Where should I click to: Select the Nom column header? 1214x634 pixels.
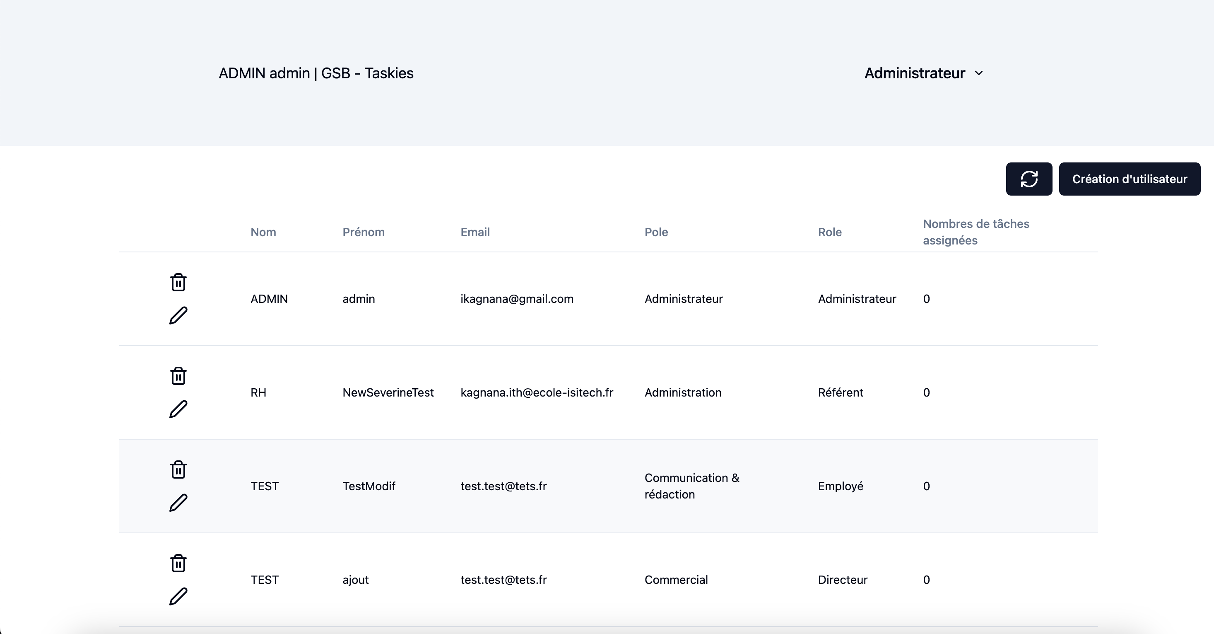coord(263,232)
